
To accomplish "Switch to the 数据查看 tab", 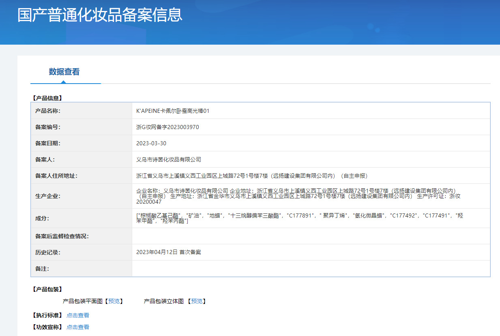I will pos(64,72).
